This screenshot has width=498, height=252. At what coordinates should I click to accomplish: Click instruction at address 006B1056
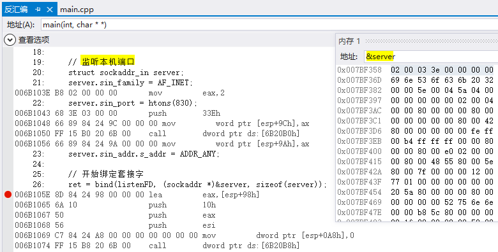click(162, 143)
